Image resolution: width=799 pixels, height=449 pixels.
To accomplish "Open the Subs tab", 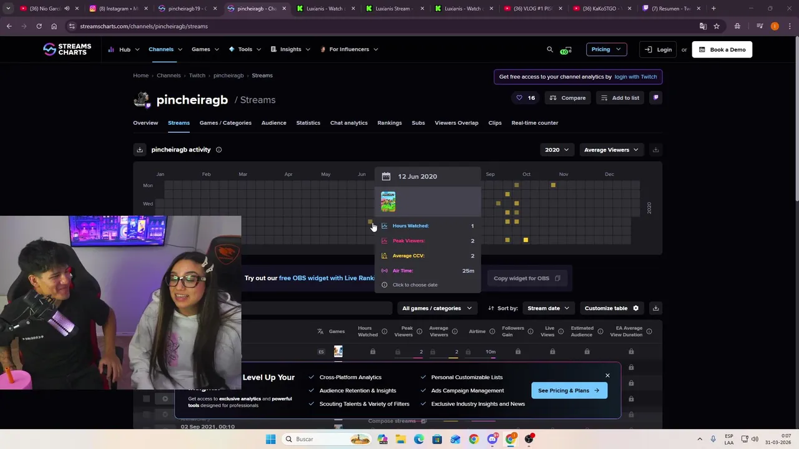I will coord(418,123).
